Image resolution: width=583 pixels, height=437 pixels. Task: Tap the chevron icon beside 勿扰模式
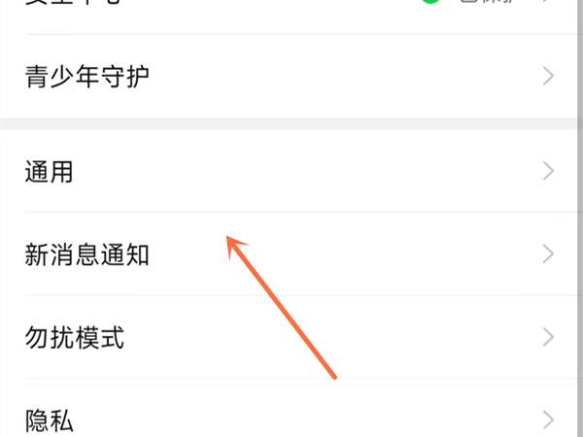(x=548, y=337)
